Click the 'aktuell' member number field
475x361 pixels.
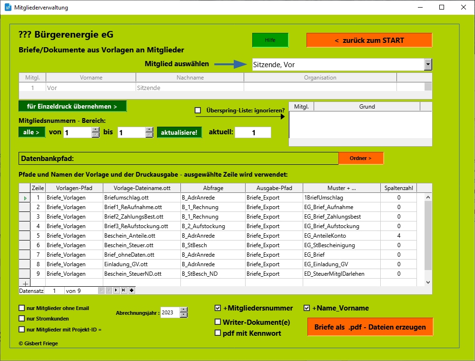point(253,132)
